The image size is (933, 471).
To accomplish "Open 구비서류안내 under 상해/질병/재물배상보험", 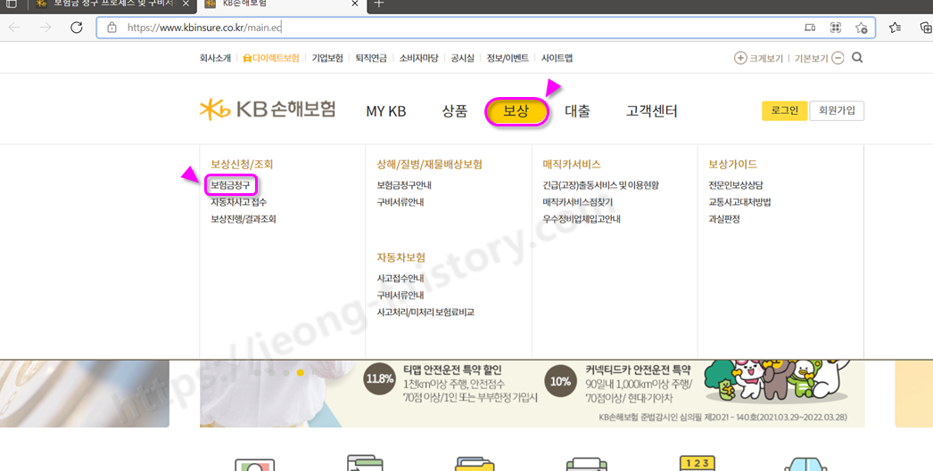I will 400,202.
